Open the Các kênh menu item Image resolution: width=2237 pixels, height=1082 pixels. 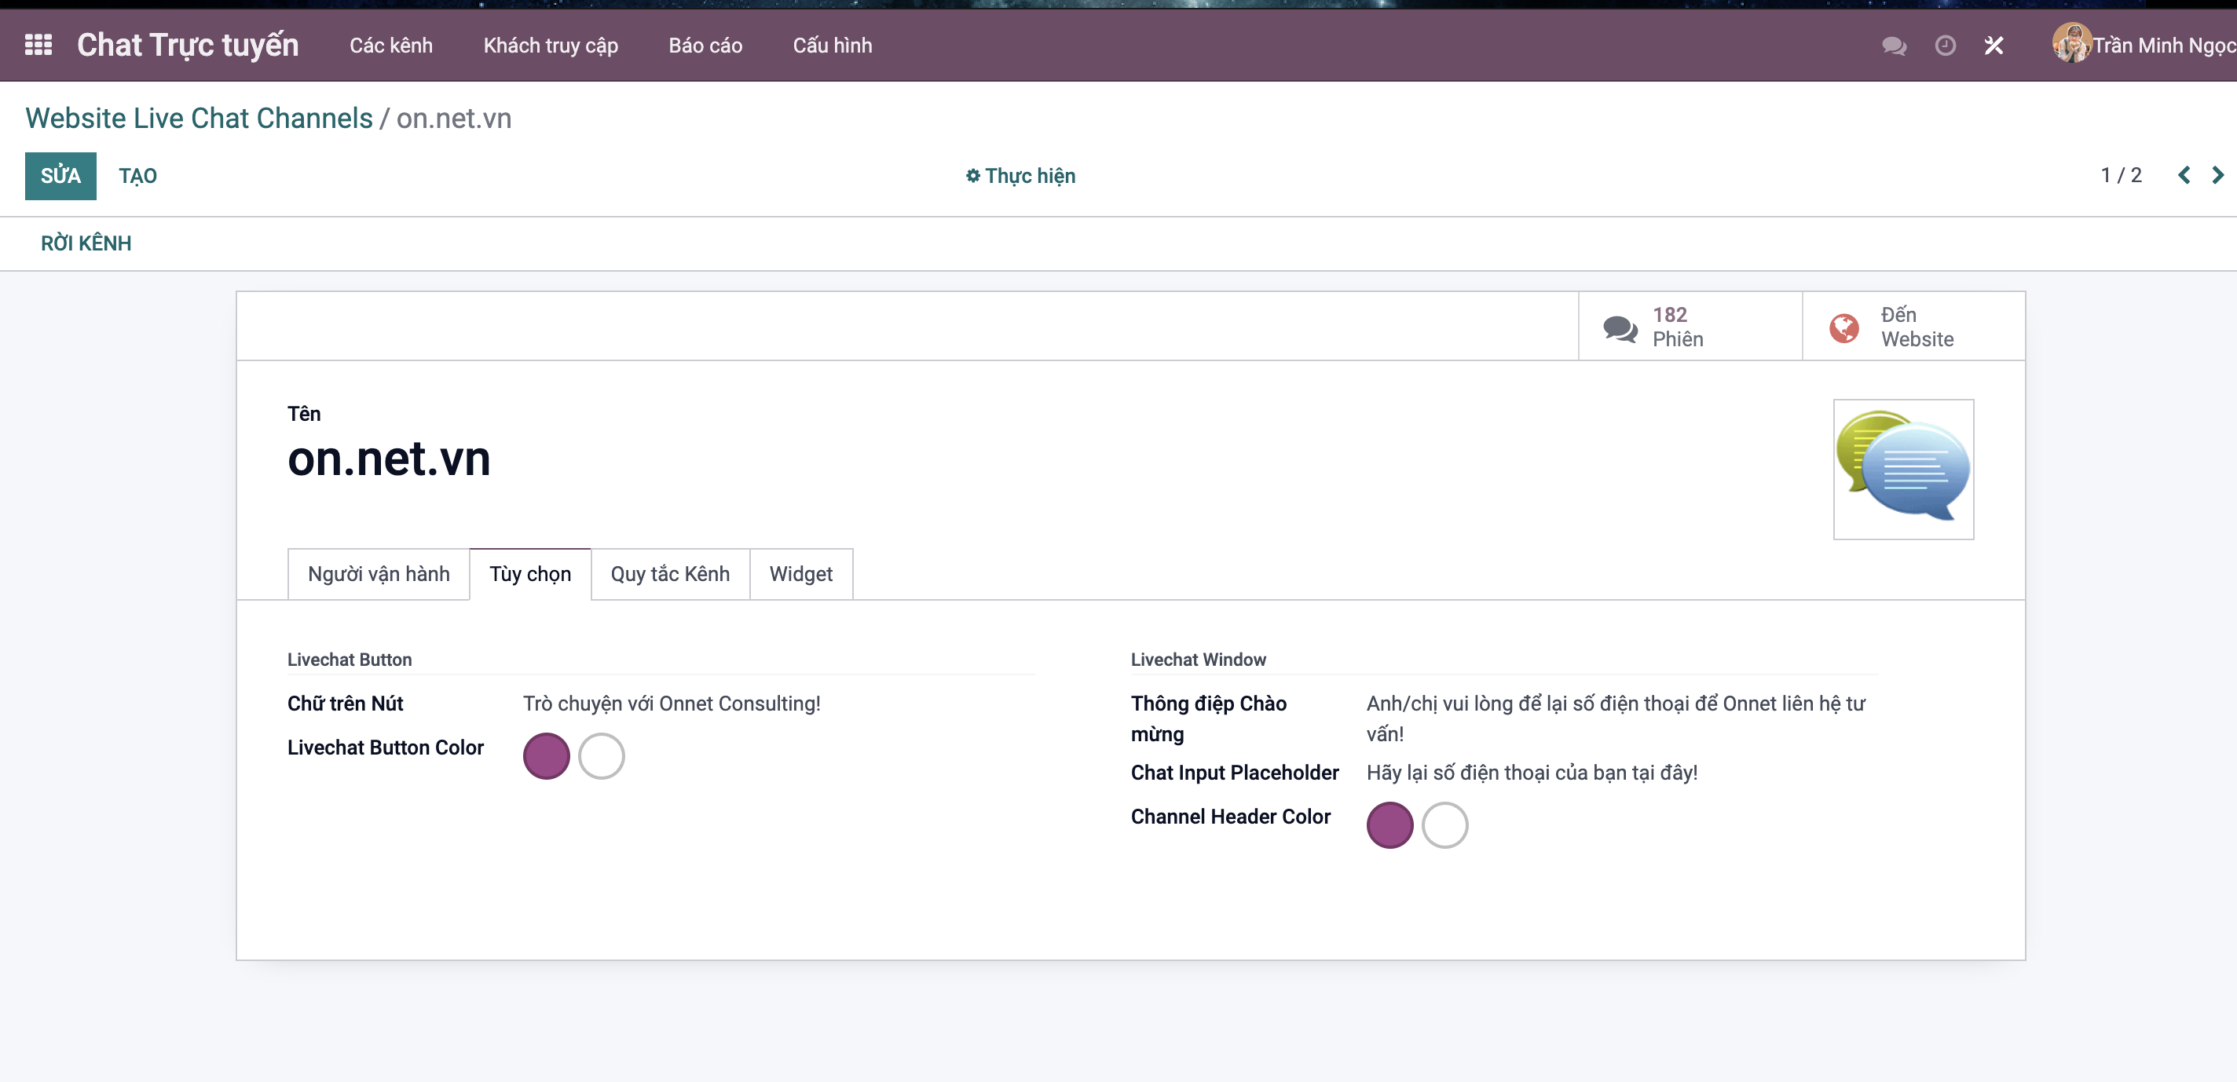(391, 46)
